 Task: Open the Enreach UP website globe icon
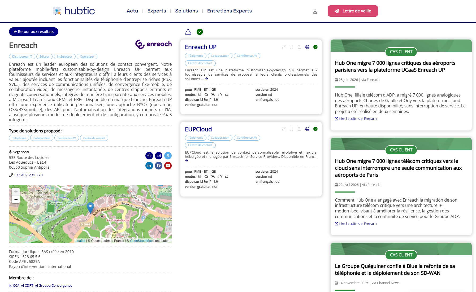[x=307, y=47]
